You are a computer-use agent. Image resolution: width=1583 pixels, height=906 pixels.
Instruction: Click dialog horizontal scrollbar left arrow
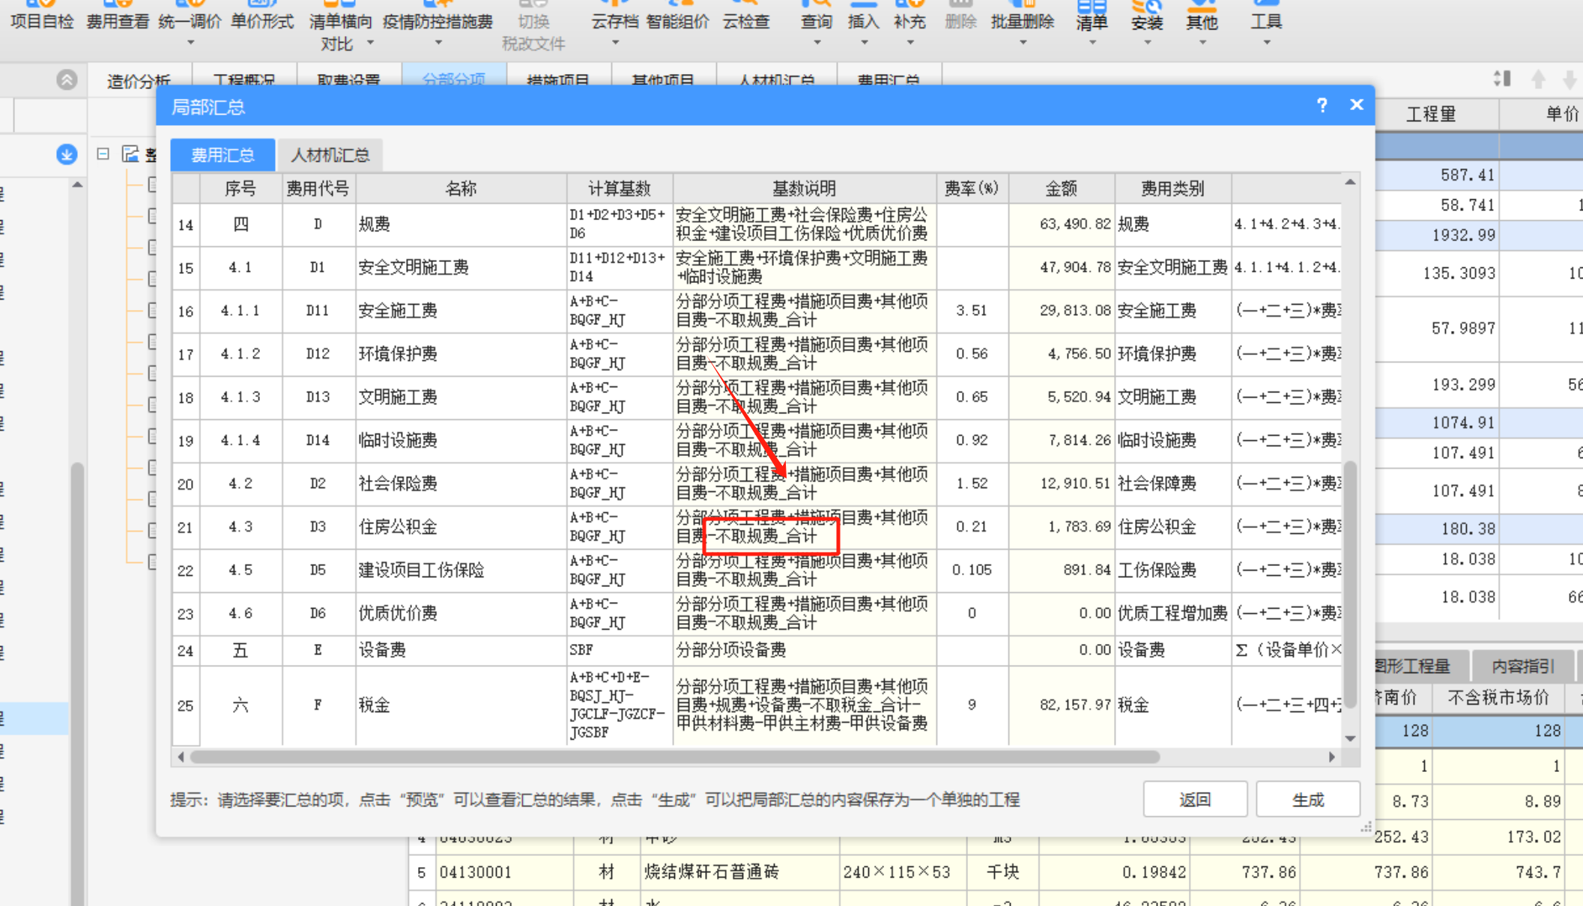pos(181,757)
